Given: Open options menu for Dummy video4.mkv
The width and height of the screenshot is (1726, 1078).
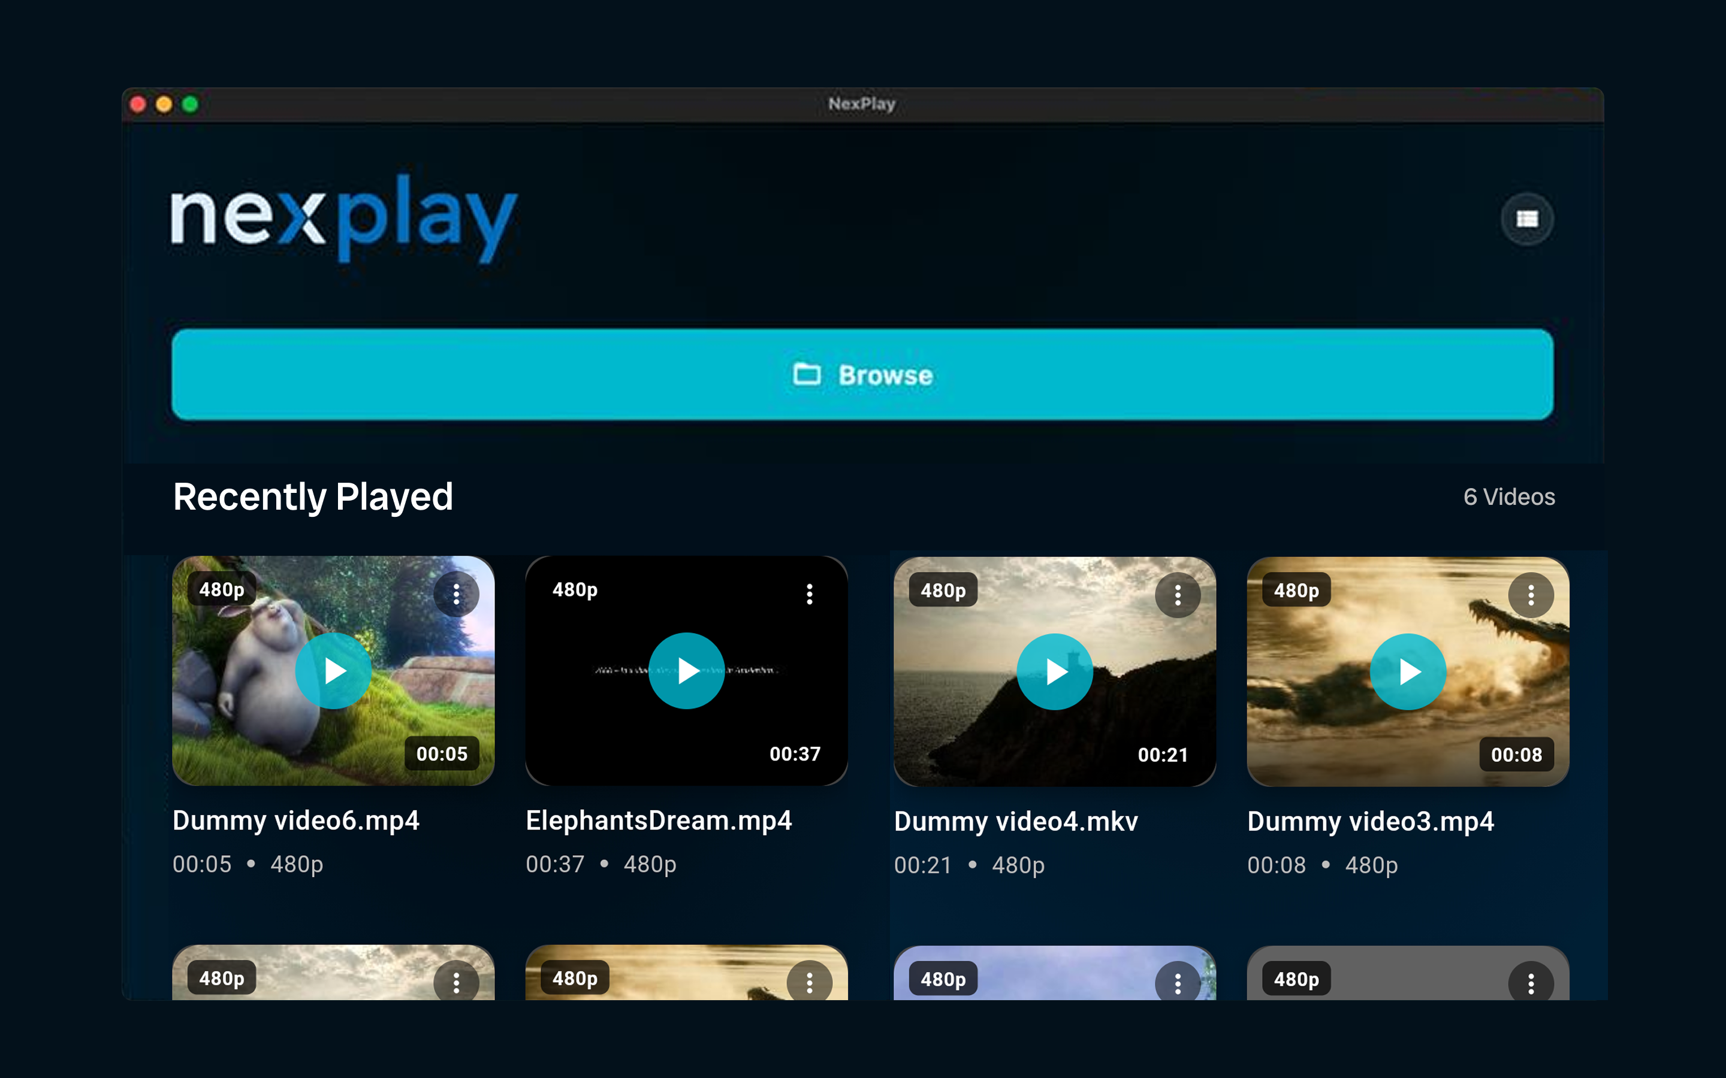Looking at the screenshot, I should point(1178,595).
